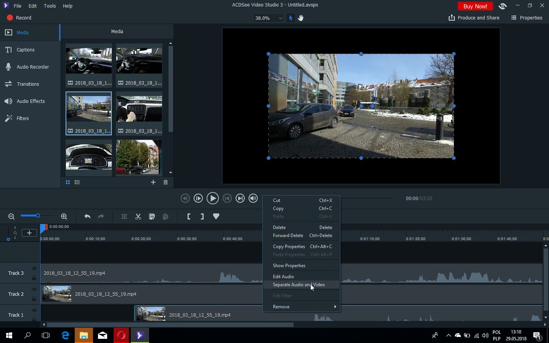Screen dimensions: 549x343
Task: Open the Tools menu
Action: [x=50, y=6]
